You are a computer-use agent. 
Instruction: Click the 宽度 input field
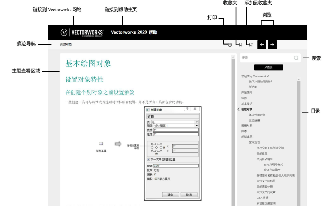pos(176,130)
